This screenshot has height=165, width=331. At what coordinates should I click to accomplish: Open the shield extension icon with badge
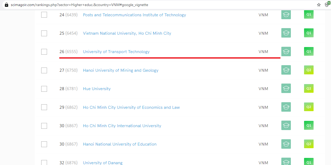pos(327,4)
